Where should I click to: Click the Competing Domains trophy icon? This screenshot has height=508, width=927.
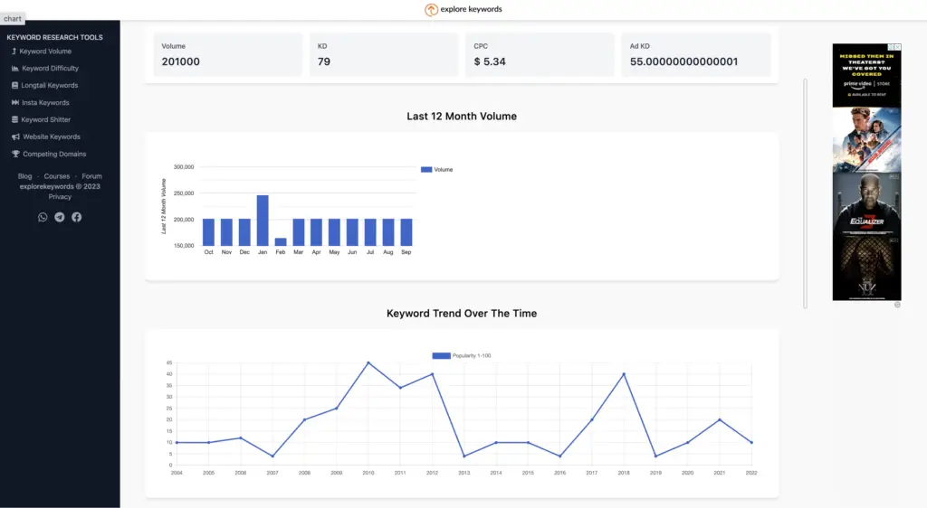(16, 154)
